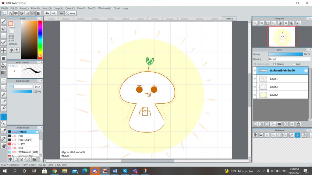Select the Dot tool with pencil icon
This screenshot has width=312, height=175.
point(4,43)
